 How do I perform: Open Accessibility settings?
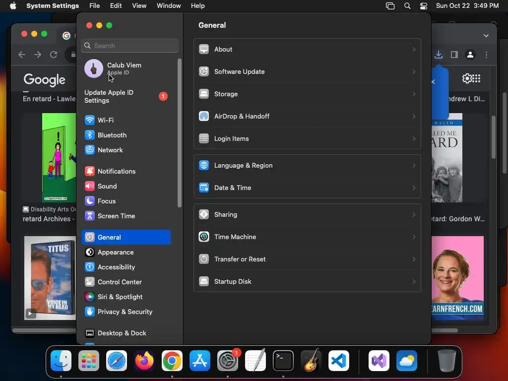click(x=126, y=267)
